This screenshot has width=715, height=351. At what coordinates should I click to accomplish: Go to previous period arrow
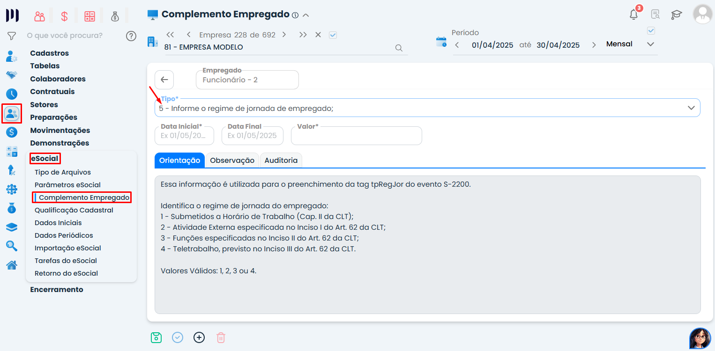[457, 45]
